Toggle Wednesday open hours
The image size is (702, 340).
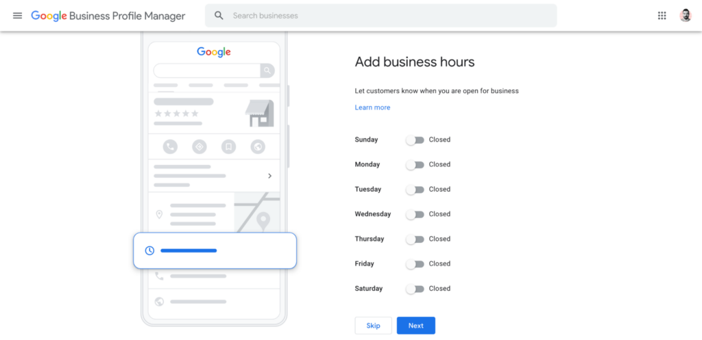[415, 214]
